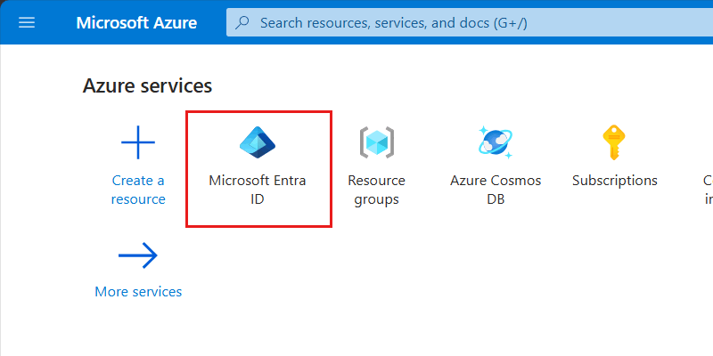Open the More services text link

click(x=138, y=292)
